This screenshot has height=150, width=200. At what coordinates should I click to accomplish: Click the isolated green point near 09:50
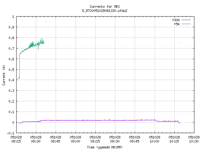(x=140, y=29)
